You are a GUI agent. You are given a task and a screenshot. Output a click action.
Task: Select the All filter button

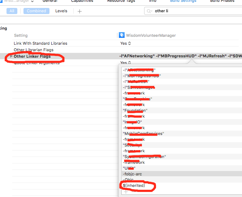12,11
